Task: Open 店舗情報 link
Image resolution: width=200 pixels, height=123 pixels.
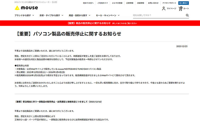Action: pos(140,3)
